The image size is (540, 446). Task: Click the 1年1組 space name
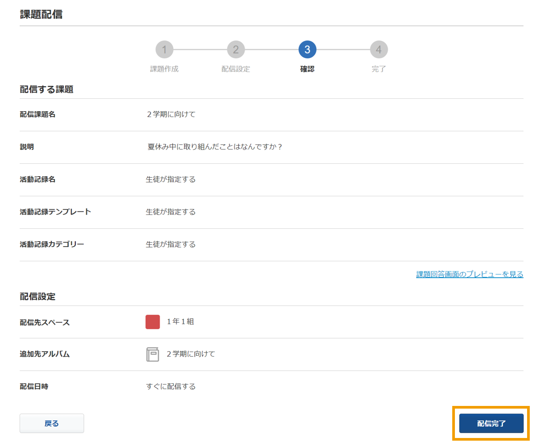tap(180, 321)
